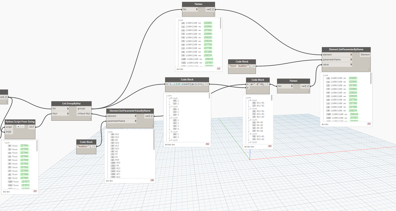Screen dimensions: 396x211
Task: Select value '09-04' in the door number list
Action: [x=260, y=131]
